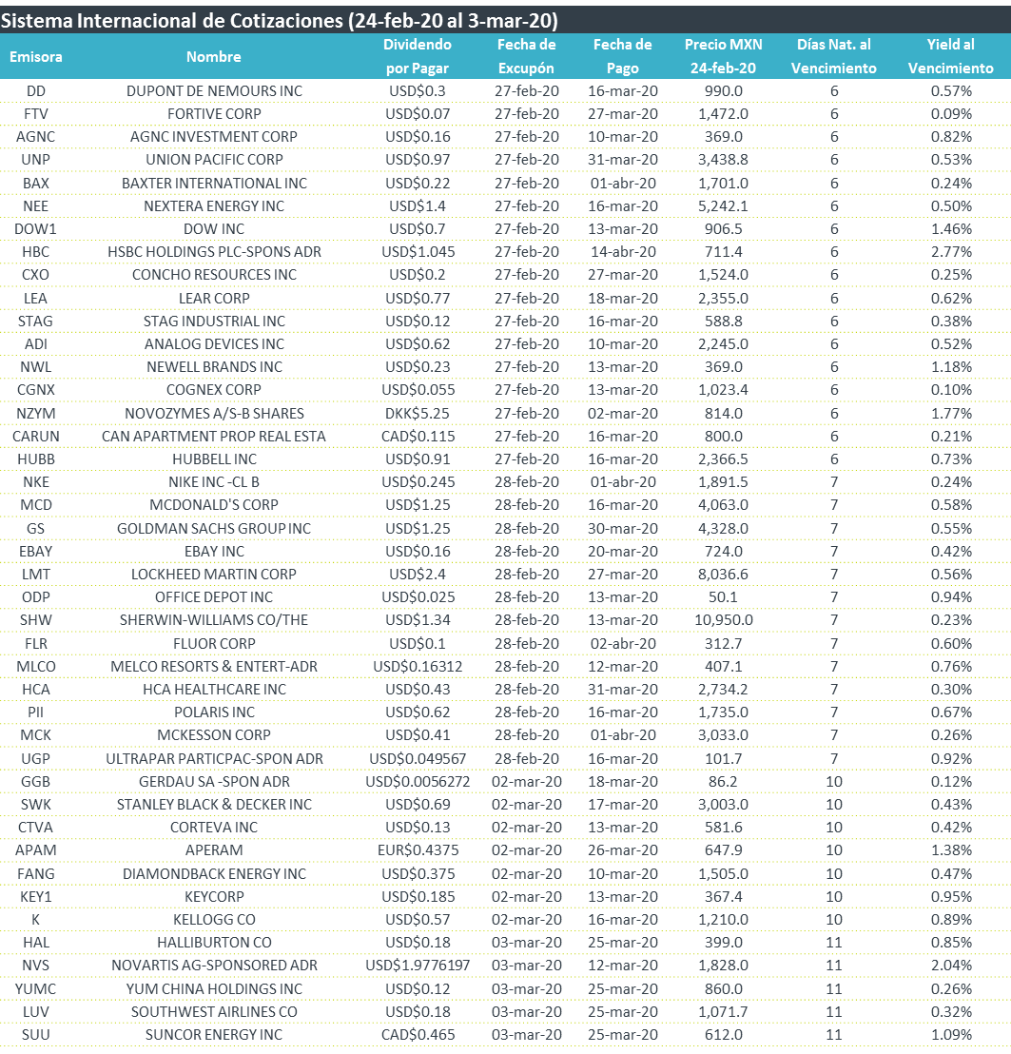Image resolution: width=1011 pixels, height=1054 pixels.
Task: Select the 'CTVA' ticker cell
Action: (x=35, y=827)
